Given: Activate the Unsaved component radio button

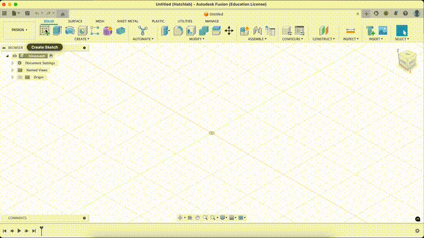Looking at the screenshot, I should pyautogui.click(x=51, y=56).
